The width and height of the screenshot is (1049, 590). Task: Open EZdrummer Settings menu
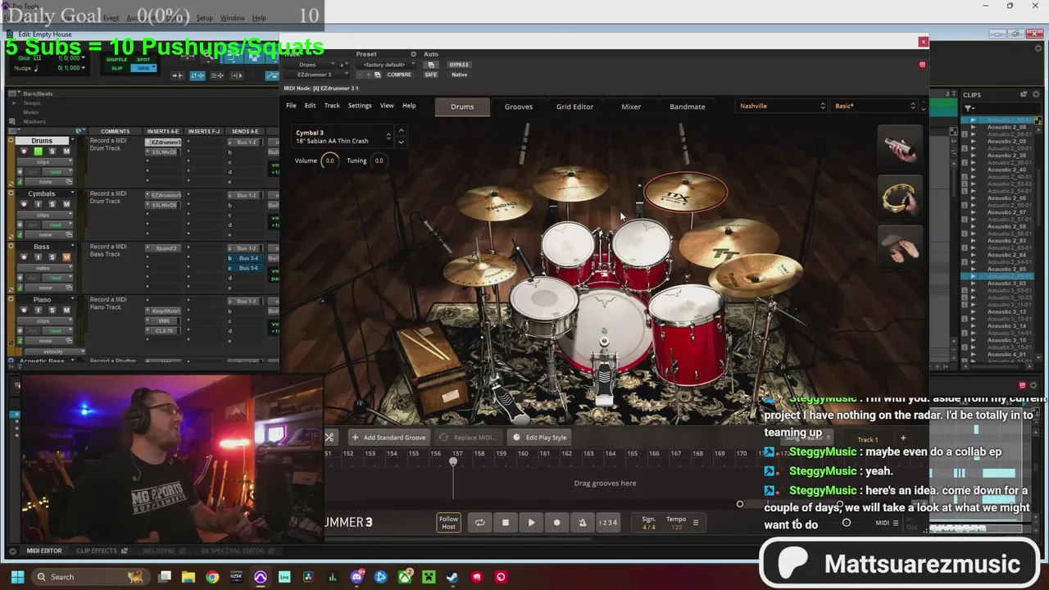360,106
